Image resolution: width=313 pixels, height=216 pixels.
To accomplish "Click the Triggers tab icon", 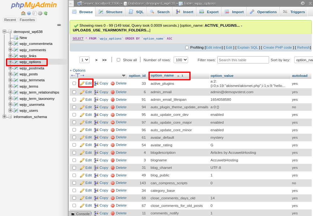I will [285, 12].
